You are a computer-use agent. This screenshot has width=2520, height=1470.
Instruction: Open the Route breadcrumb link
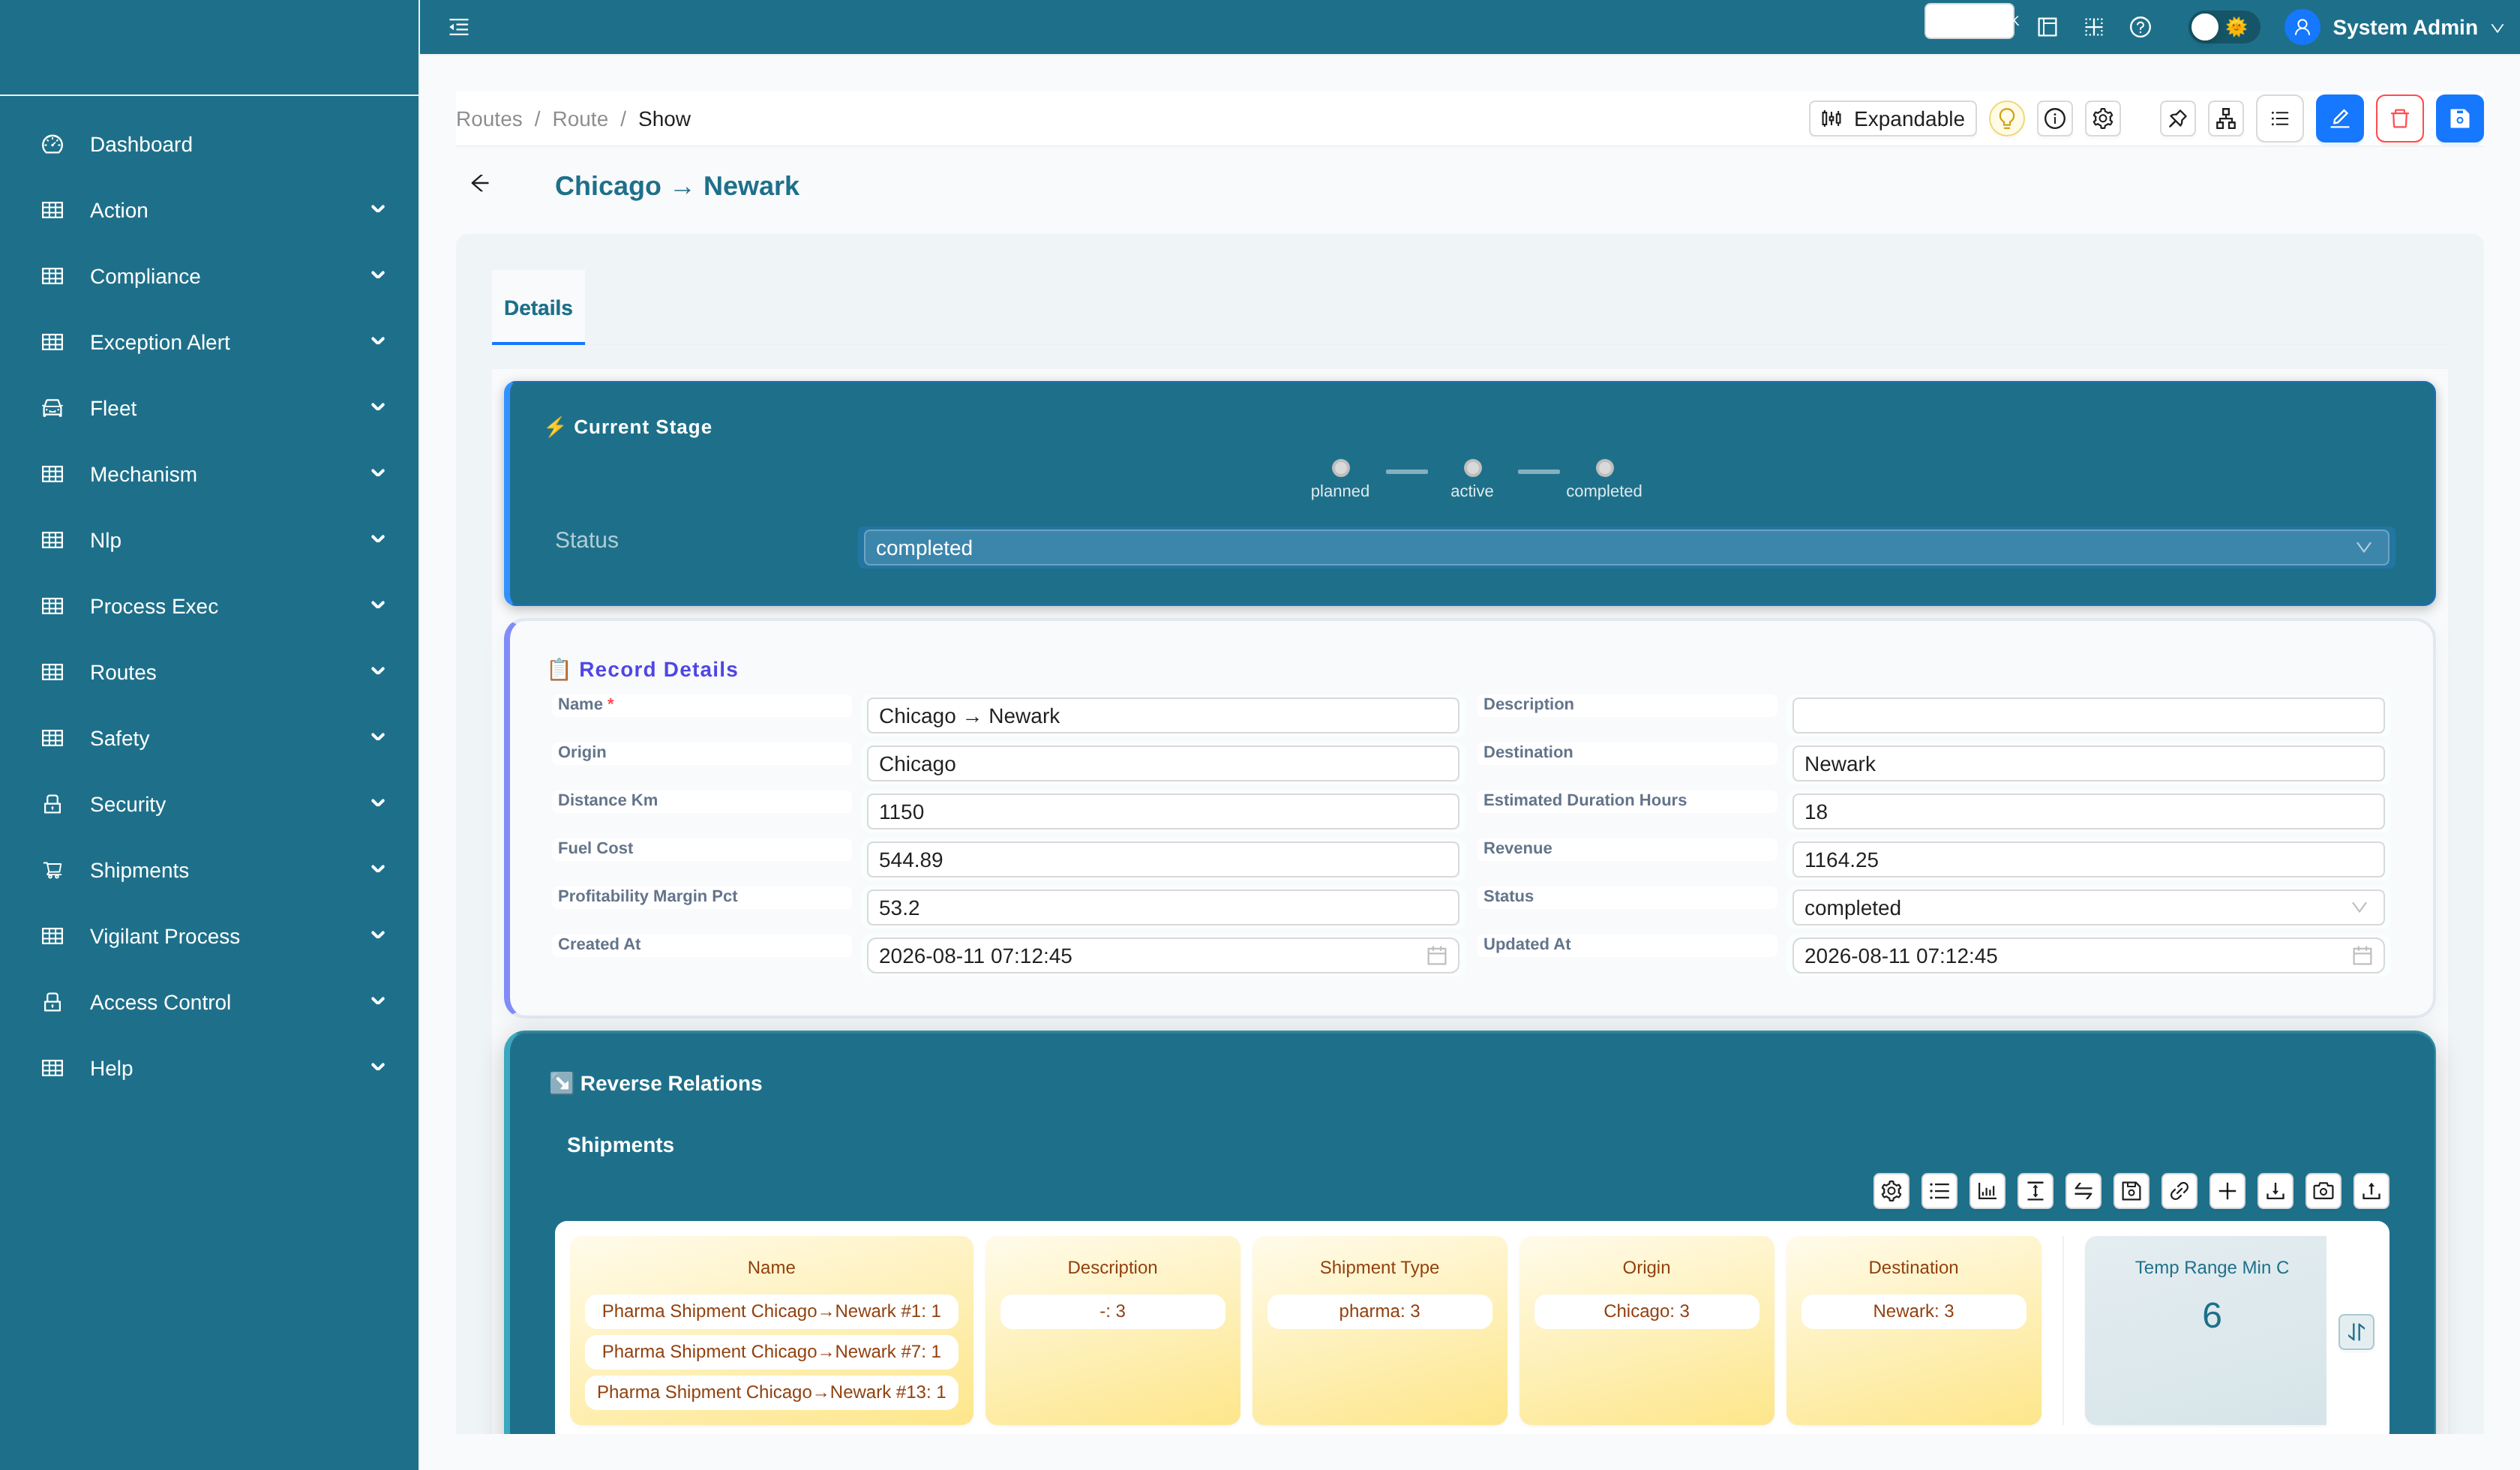(580, 119)
